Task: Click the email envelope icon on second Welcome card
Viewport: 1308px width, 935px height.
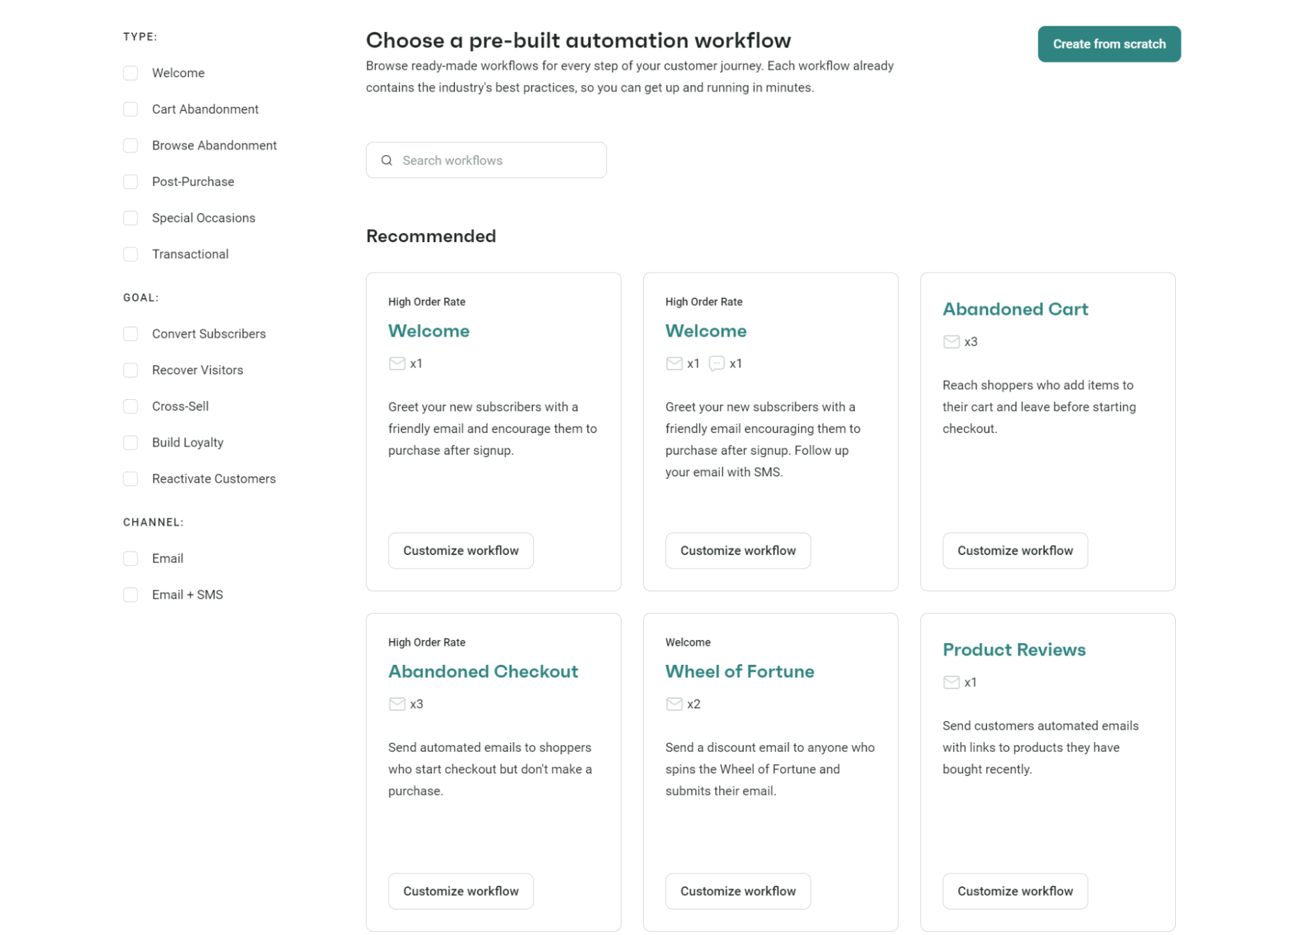Action: tap(674, 363)
